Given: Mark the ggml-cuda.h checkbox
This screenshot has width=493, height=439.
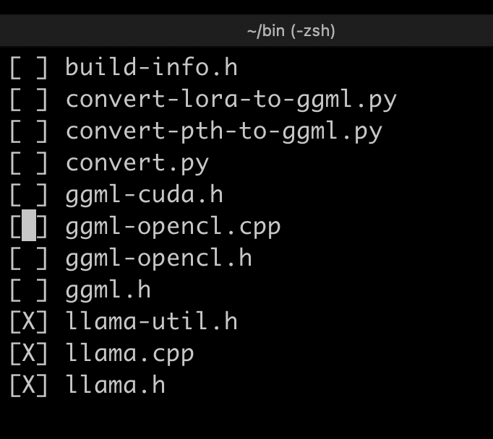Looking at the screenshot, I should click(29, 195).
